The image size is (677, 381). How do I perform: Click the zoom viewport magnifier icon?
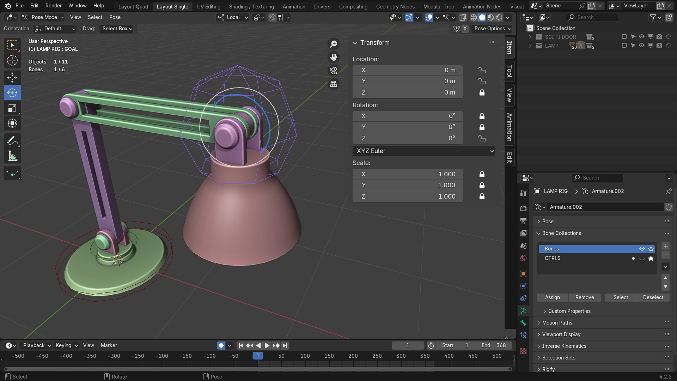click(334, 44)
